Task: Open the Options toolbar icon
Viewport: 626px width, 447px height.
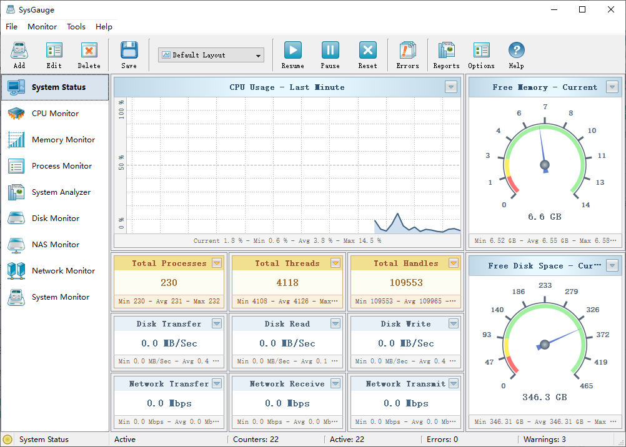Action: pos(482,51)
